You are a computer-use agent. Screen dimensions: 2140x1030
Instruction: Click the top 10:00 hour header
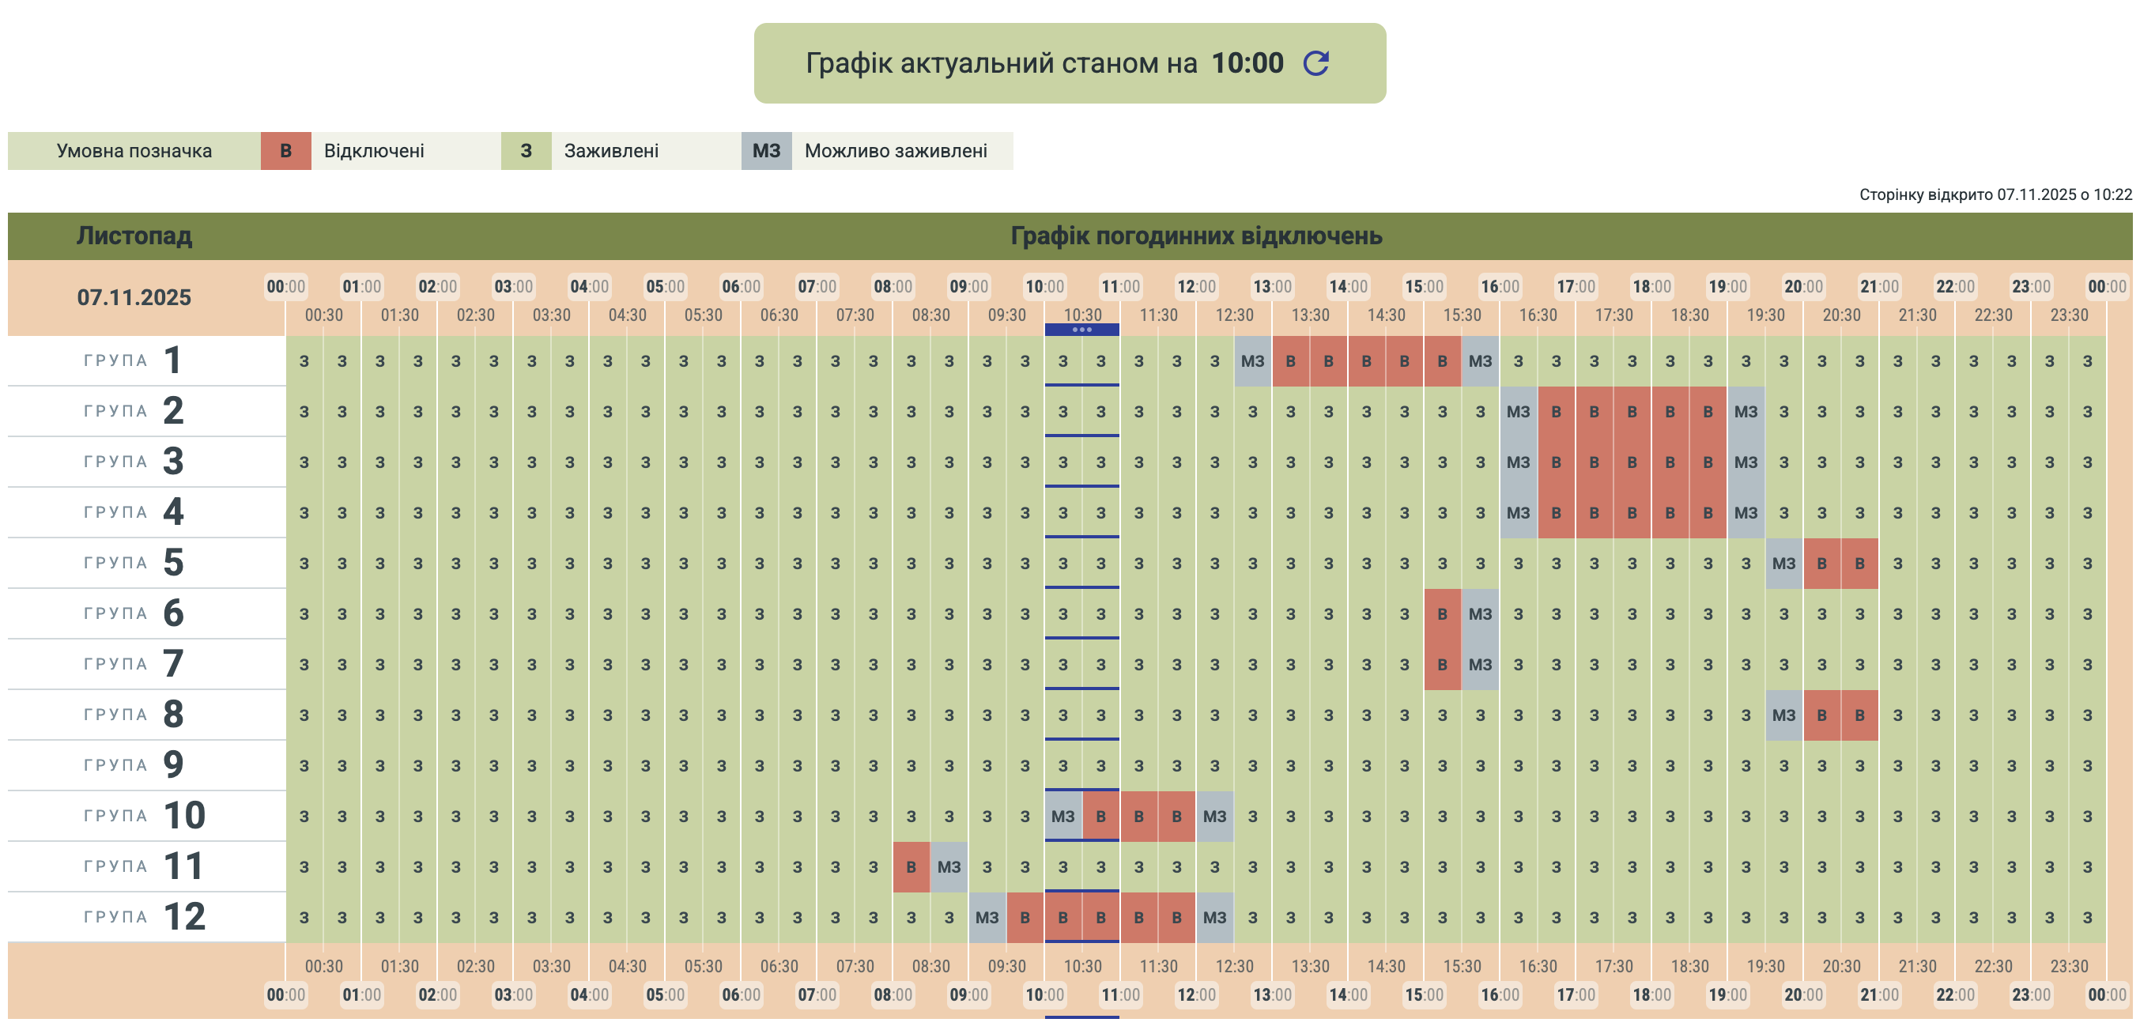coord(1044,287)
